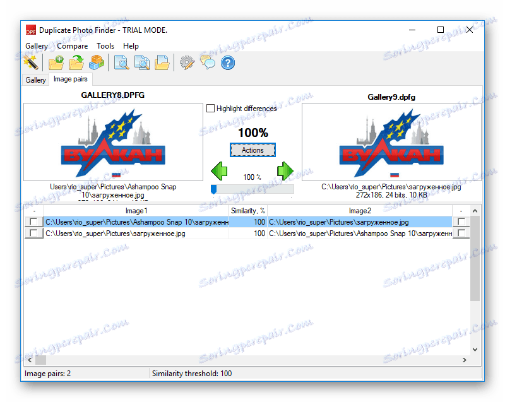Click the 272x186, 24 bits, 10 KB info
The width and height of the screenshot is (505, 402).
click(391, 195)
